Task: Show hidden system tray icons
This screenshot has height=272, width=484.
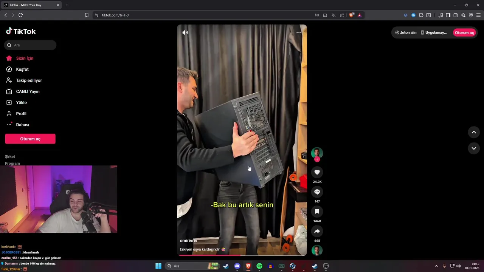Action: coord(436,266)
